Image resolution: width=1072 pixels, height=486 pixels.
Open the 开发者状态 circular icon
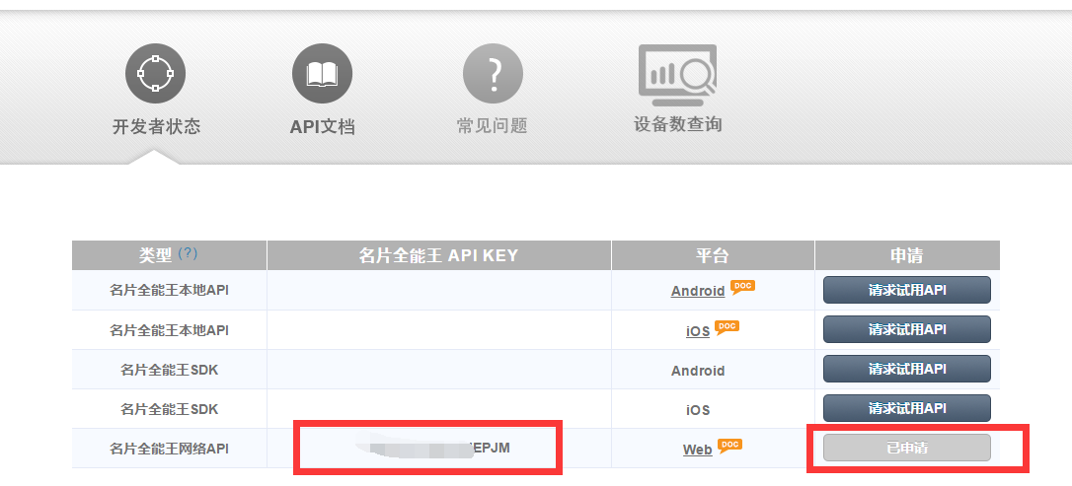(x=155, y=74)
